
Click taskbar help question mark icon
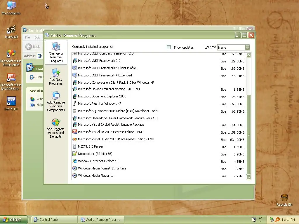(254, 220)
